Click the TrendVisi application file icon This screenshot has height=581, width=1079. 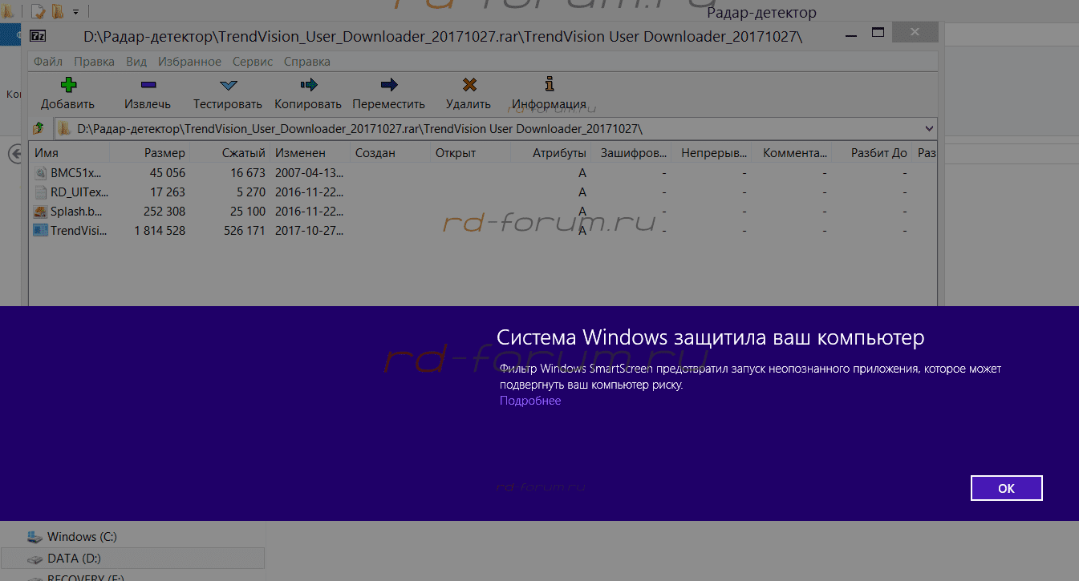(42, 231)
